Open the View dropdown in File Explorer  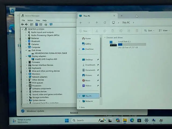point(163,31)
